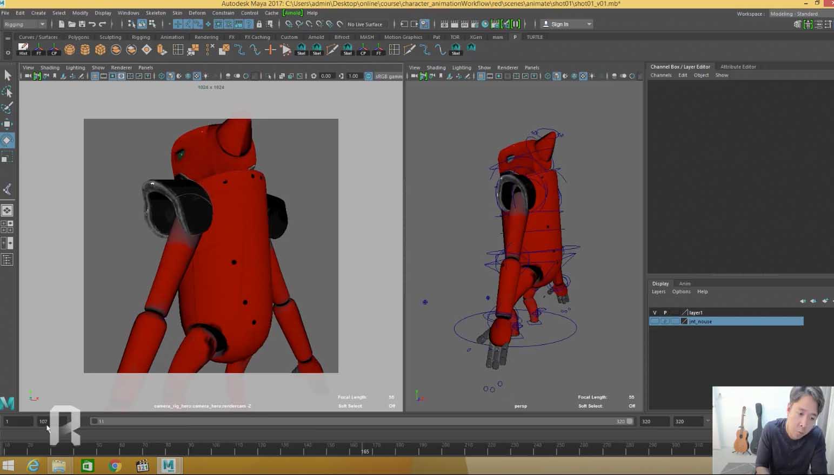This screenshot has width=834, height=475.
Task: Select the Move tool in the left toolbox
Action: [x=7, y=124]
